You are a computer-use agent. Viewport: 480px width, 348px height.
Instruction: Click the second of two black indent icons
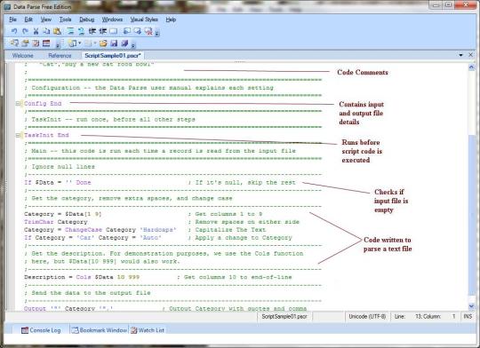click(102, 31)
